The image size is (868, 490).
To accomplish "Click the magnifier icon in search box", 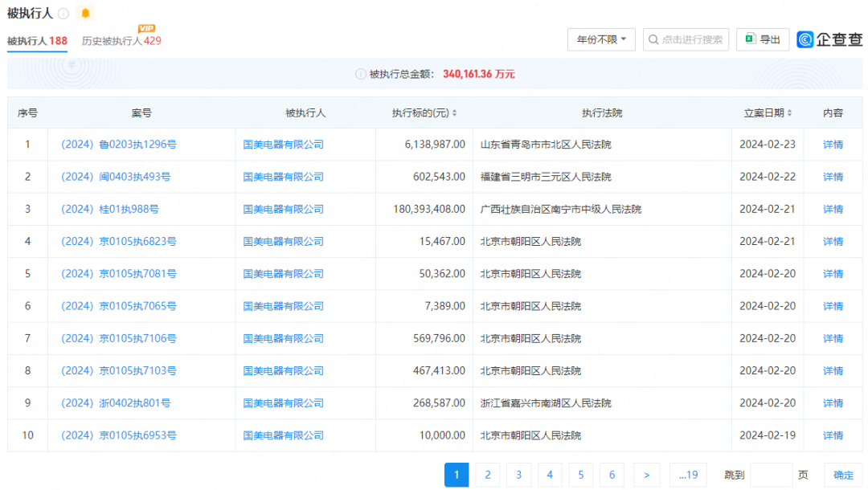I will tap(653, 39).
